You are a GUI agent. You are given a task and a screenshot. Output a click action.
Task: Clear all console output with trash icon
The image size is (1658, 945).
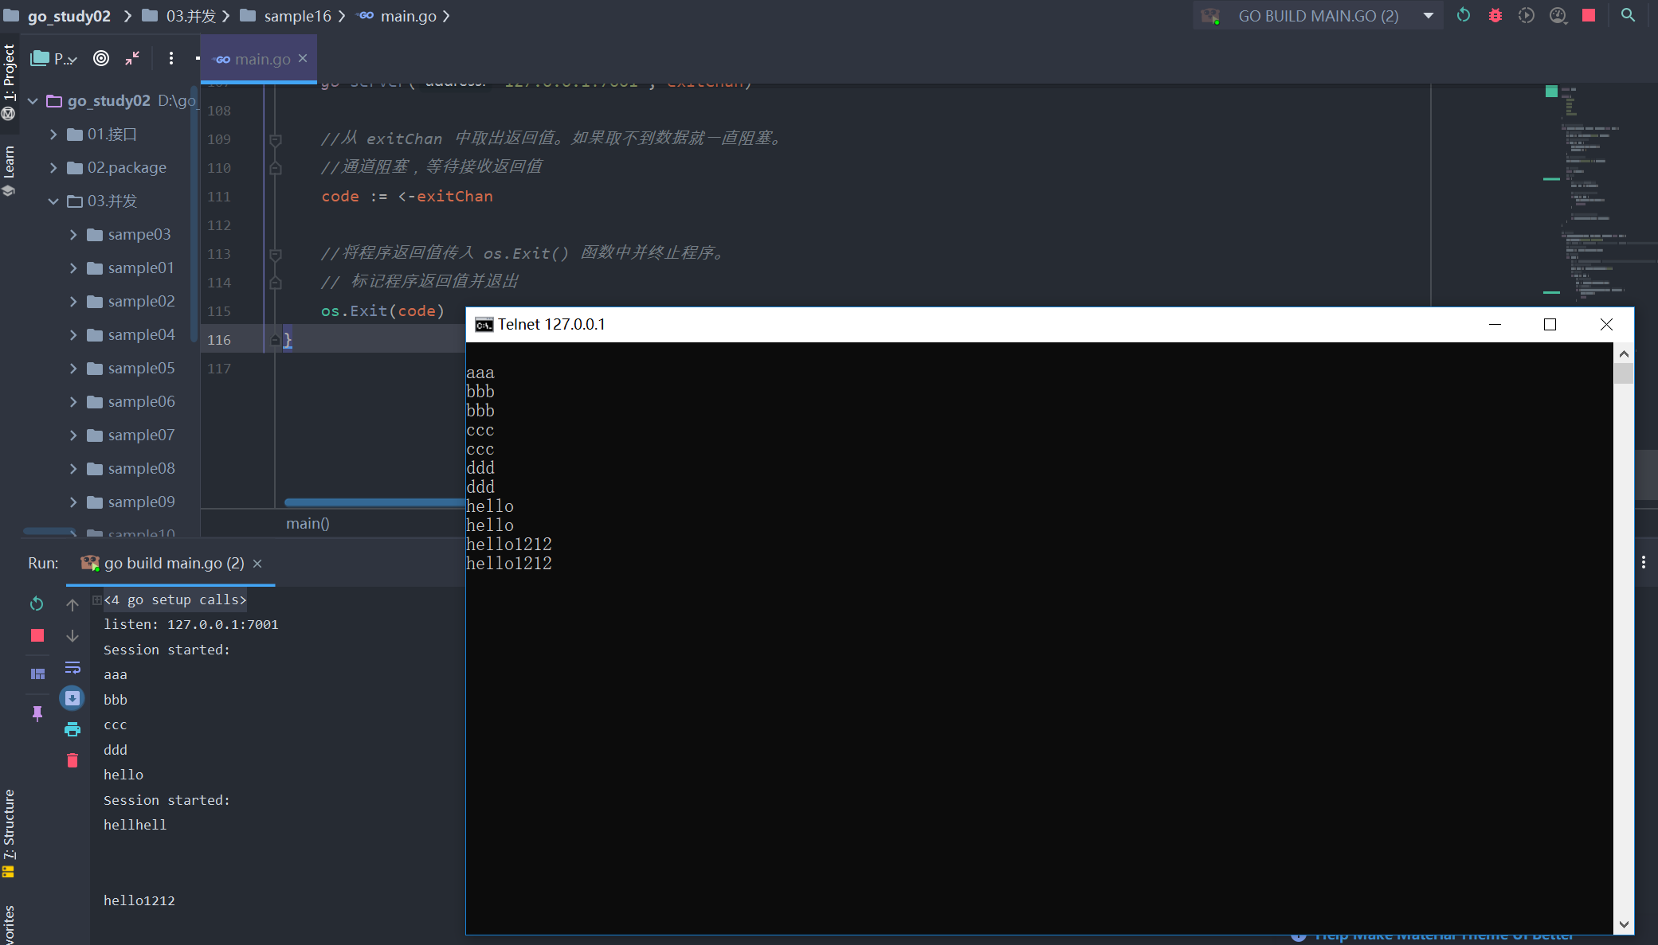pos(73,760)
